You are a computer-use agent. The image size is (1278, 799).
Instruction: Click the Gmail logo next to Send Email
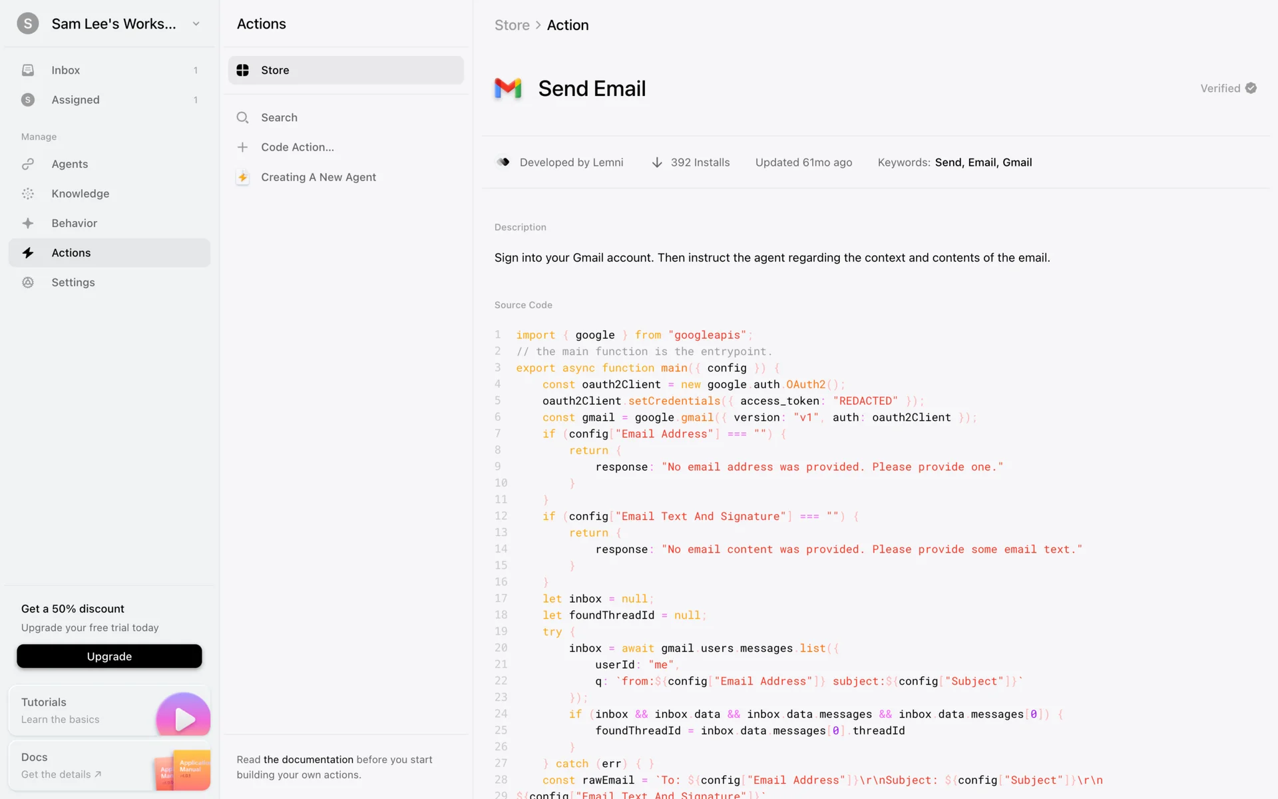[x=508, y=89]
